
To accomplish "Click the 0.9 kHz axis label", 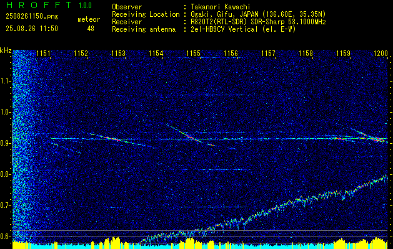I will pyautogui.click(x=6, y=143).
